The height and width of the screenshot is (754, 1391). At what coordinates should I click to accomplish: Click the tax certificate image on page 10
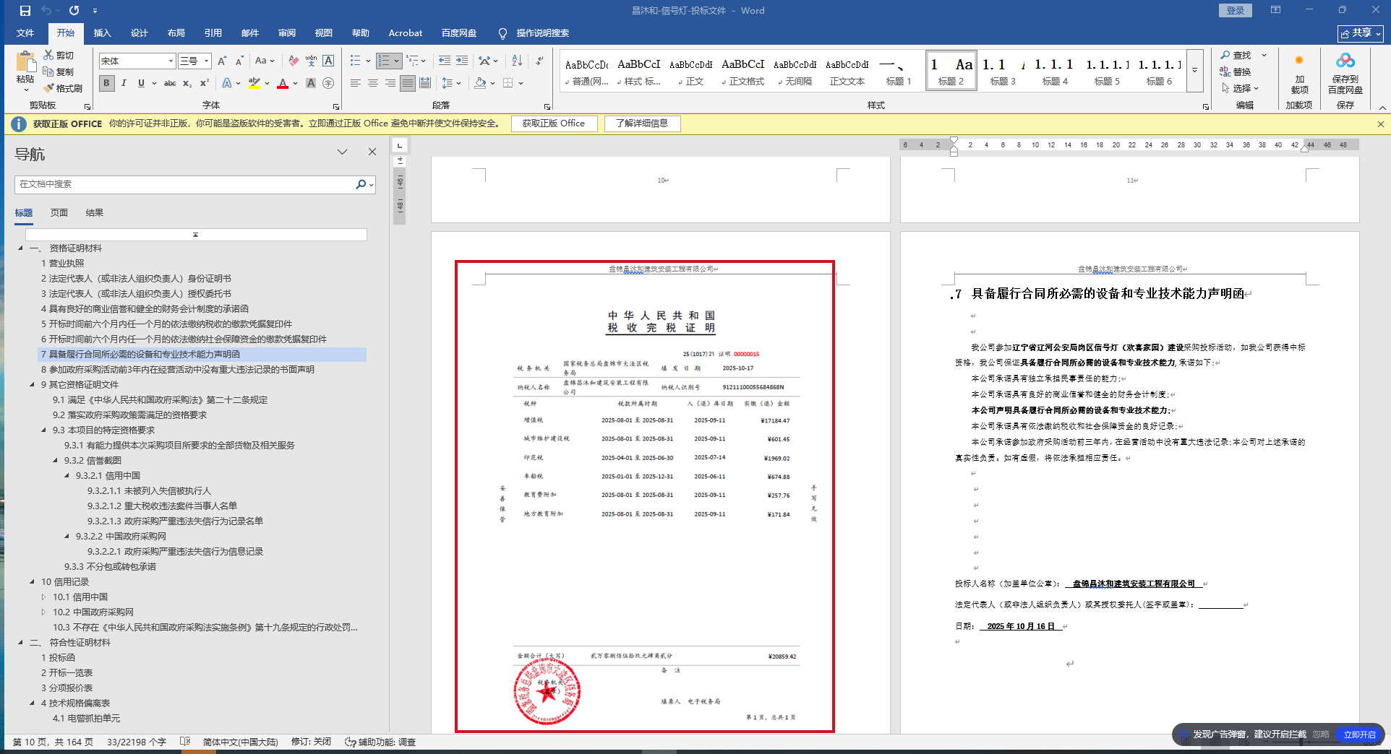coord(645,496)
